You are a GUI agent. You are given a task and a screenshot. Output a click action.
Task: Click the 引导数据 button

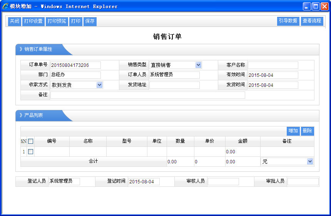pyautogui.click(x=288, y=21)
